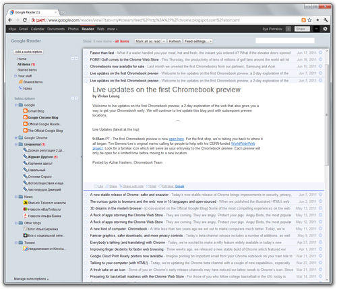Click the Refresh button

click(x=175, y=41)
